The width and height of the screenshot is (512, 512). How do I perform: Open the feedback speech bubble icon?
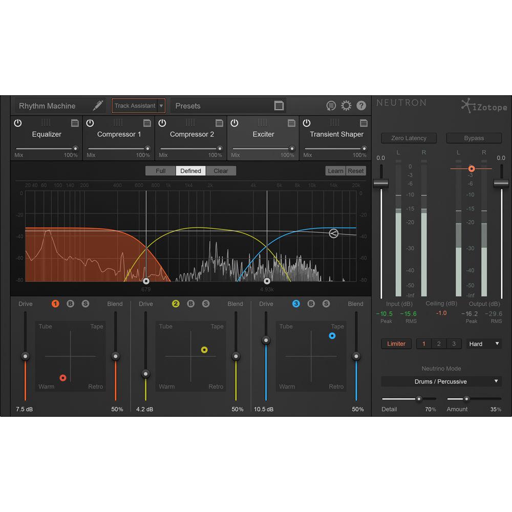pyautogui.click(x=330, y=105)
